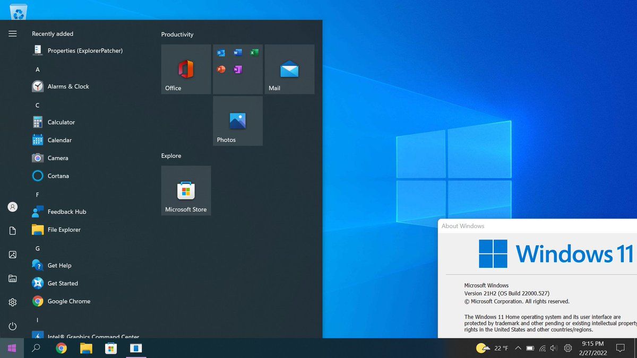Expand the Office apps tile folder
The width and height of the screenshot is (637, 358).
pyautogui.click(x=237, y=69)
